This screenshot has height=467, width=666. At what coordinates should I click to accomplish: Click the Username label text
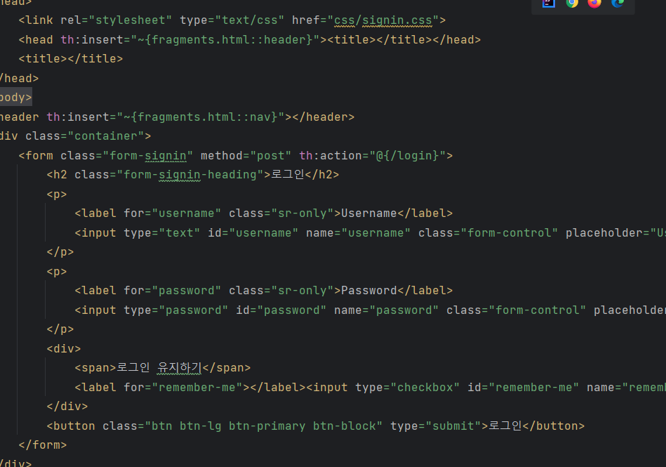coord(369,213)
